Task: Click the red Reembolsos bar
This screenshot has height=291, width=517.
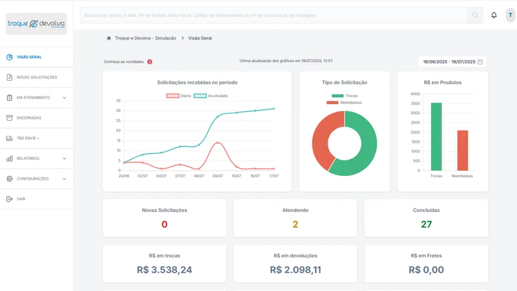Action: click(x=462, y=151)
